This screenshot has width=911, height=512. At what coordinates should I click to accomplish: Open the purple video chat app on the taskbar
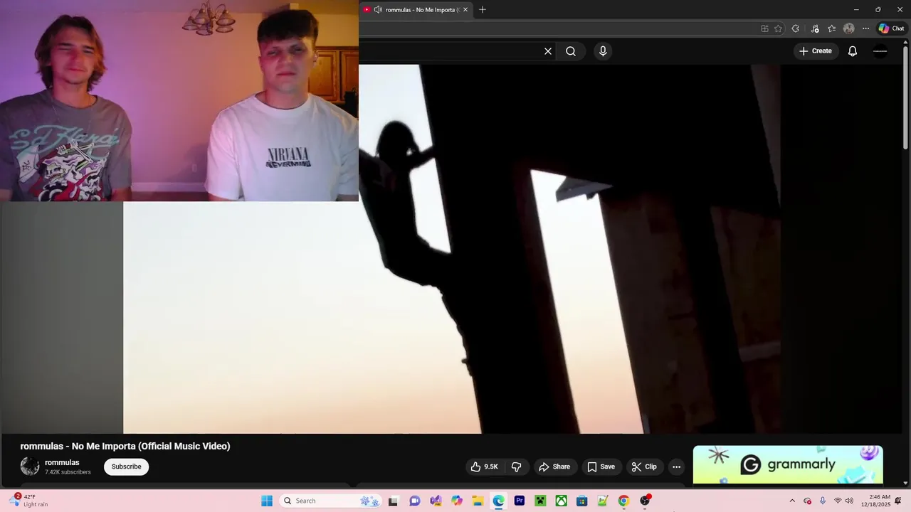click(415, 501)
